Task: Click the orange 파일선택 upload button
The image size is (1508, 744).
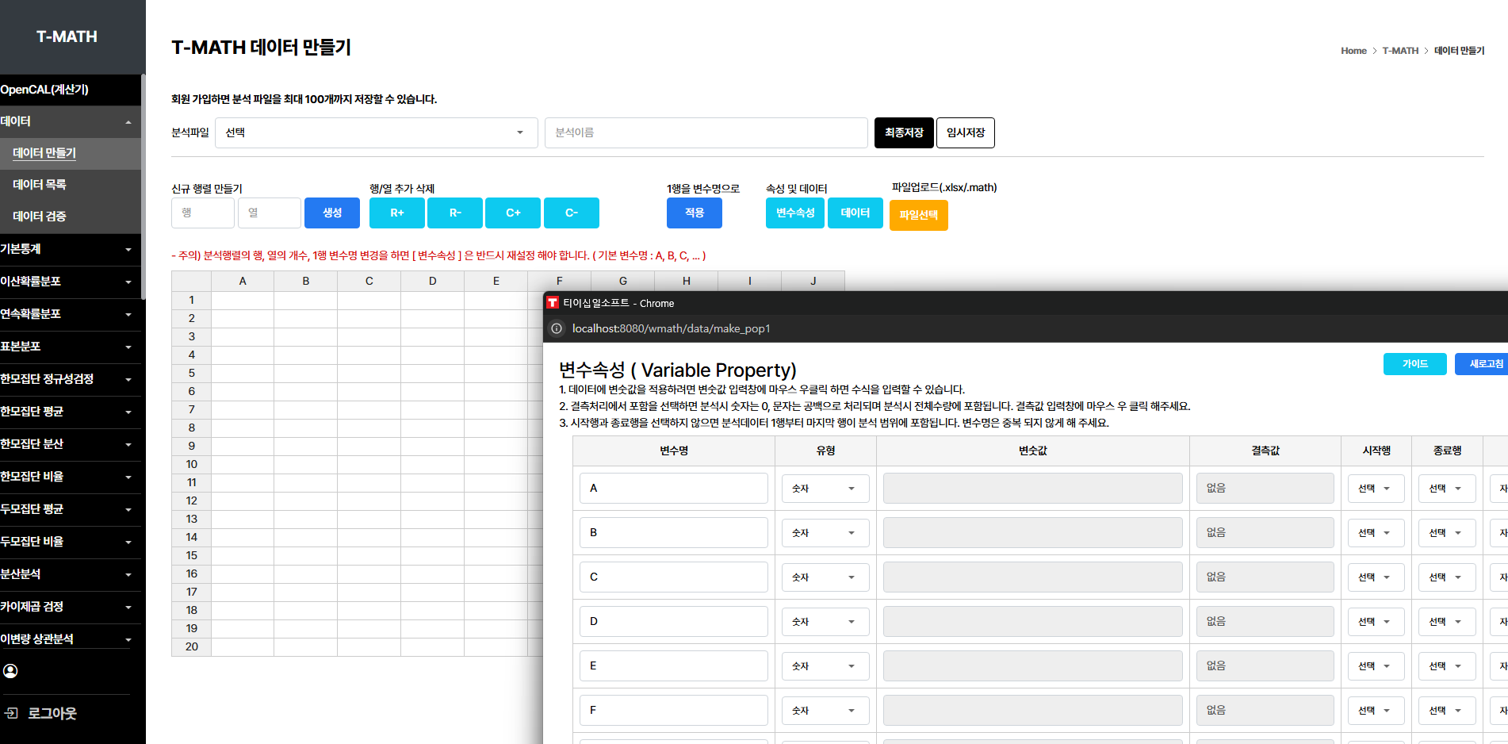Action: (x=918, y=215)
